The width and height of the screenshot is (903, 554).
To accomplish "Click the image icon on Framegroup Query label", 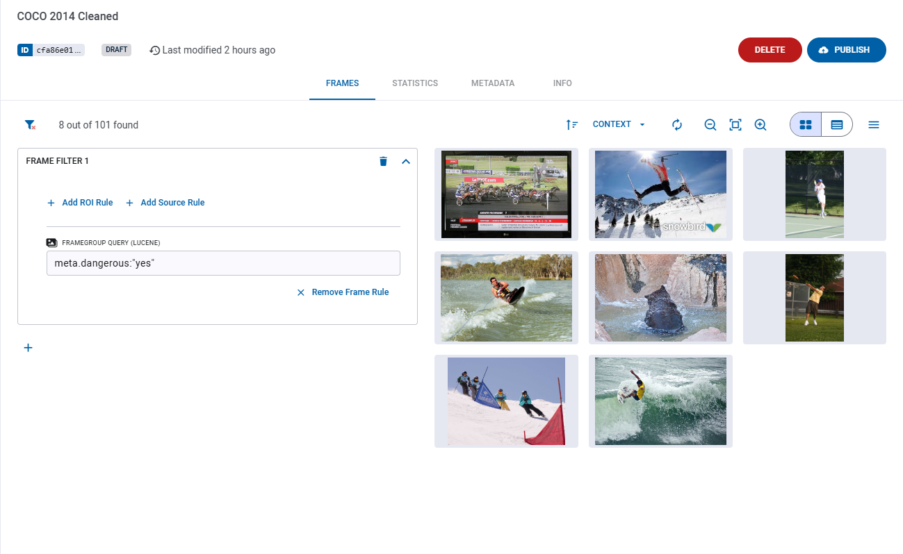I will 51,242.
